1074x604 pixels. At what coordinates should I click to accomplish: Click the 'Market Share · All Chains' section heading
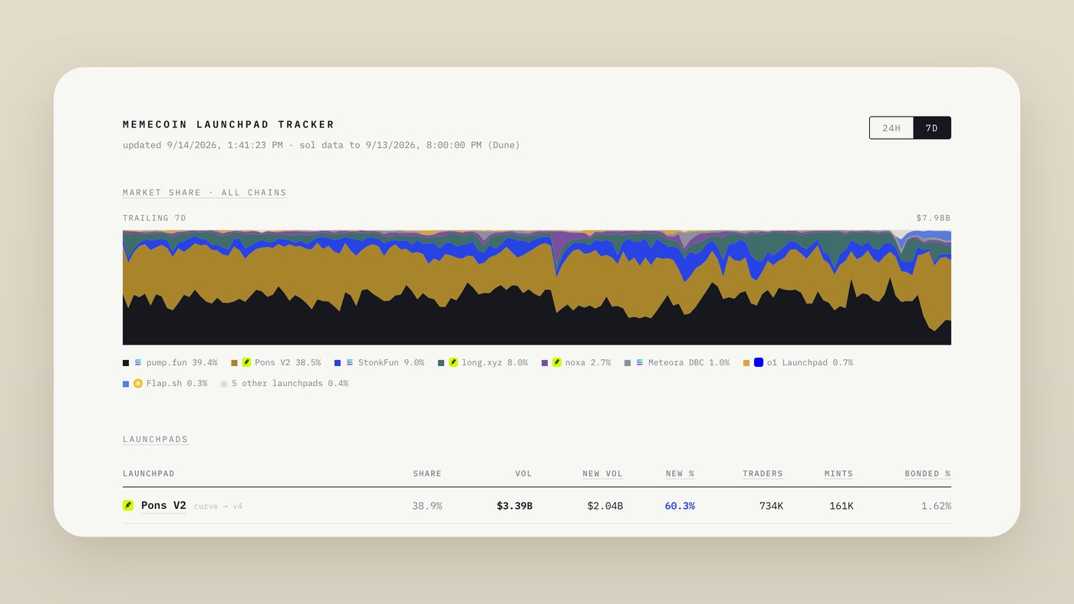point(205,193)
